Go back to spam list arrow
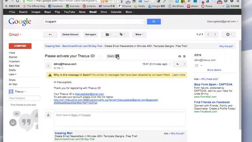252x142 pixels. [50, 34]
